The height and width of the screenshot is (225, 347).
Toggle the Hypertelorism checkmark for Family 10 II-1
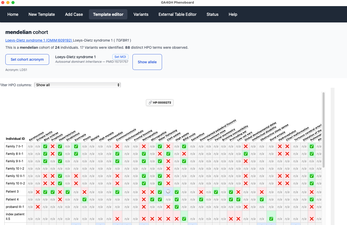[x=60, y=176]
